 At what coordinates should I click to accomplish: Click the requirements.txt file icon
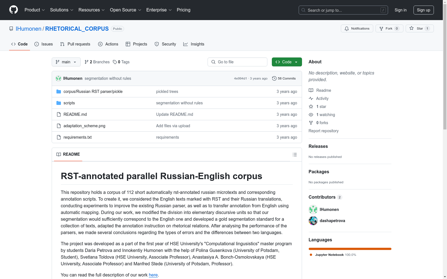click(x=59, y=137)
